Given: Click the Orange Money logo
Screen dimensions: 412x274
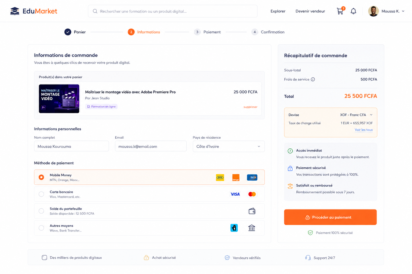Looking at the screenshot, I should coord(236,177).
